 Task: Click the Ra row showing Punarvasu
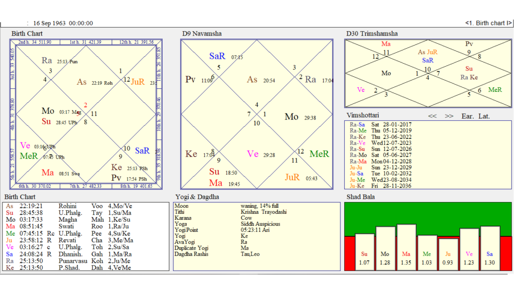[x=69, y=261]
